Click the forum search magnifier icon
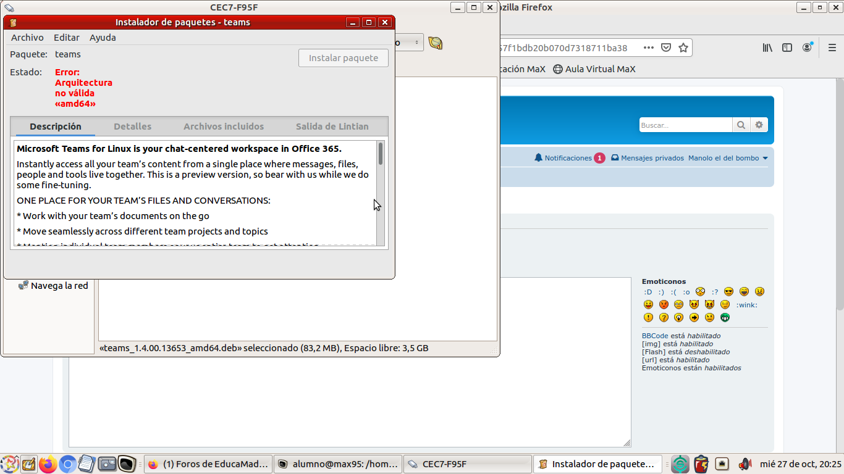Viewport: 844px width, 474px height. pyautogui.click(x=741, y=125)
